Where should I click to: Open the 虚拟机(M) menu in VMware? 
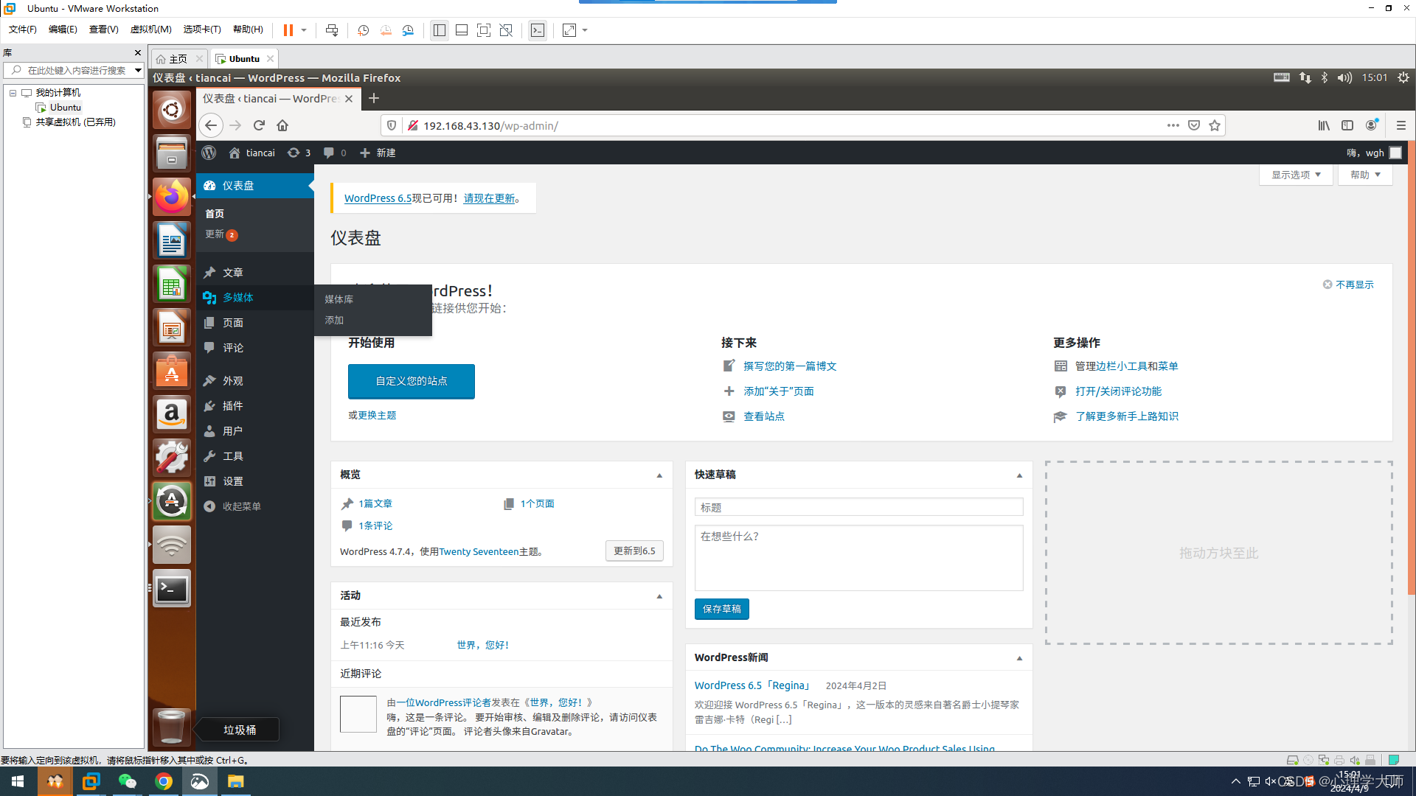150,29
